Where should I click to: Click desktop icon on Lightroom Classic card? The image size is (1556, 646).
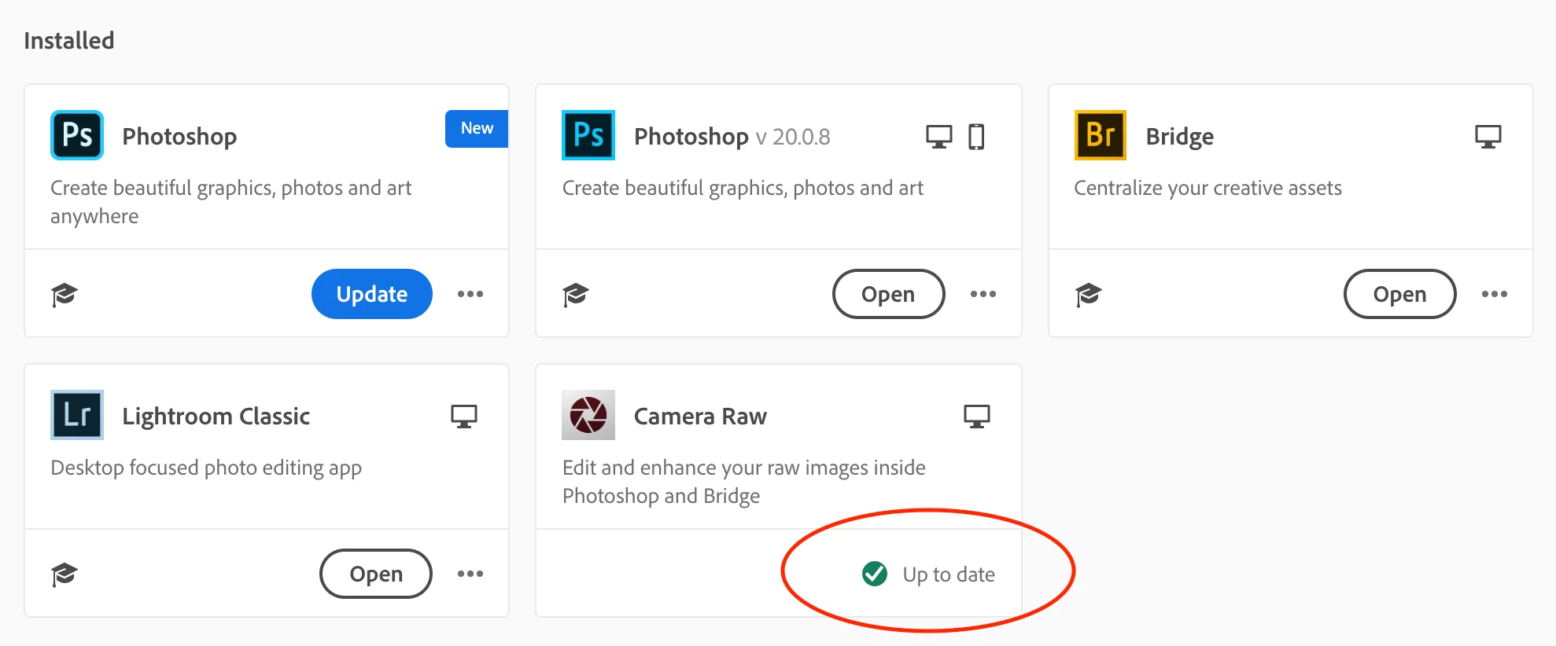(x=464, y=417)
